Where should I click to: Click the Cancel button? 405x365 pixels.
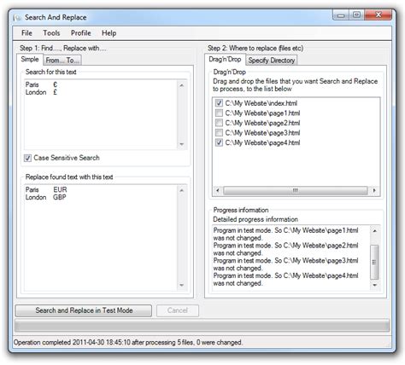tap(178, 310)
